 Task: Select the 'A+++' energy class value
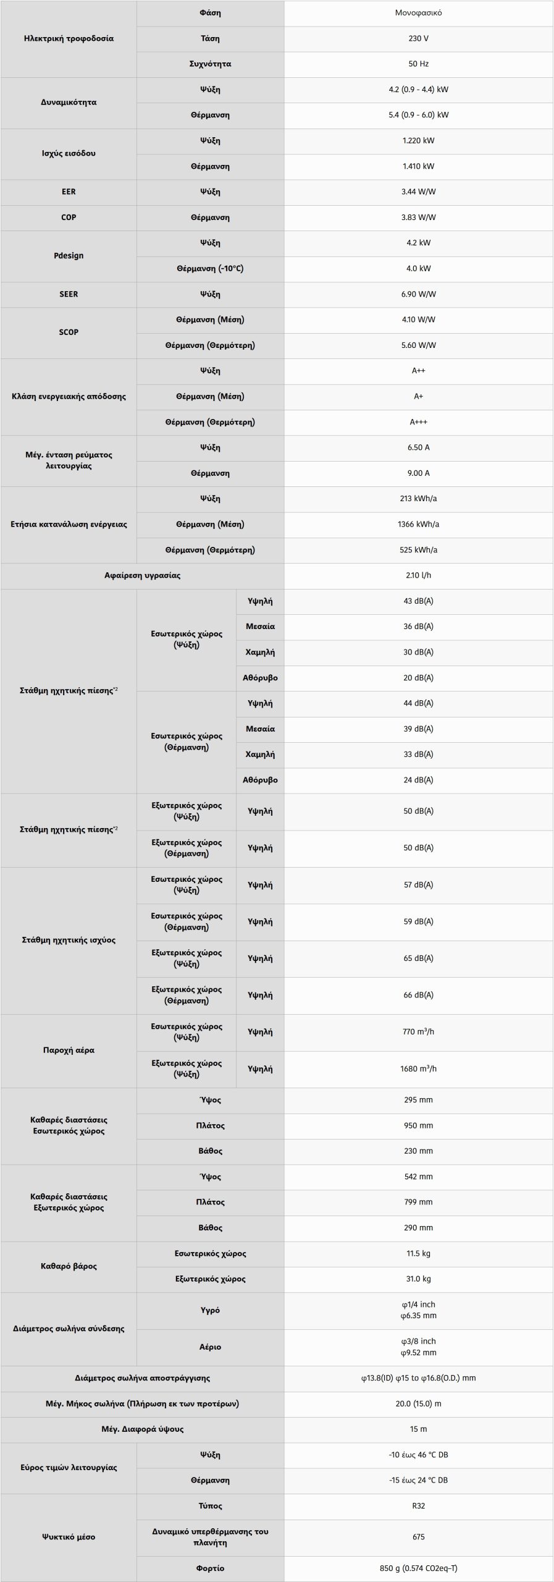point(418,422)
